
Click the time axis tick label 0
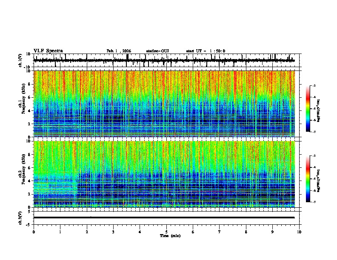[34, 232]
